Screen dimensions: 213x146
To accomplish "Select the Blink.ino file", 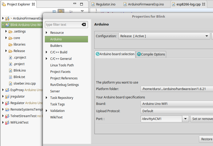I will click(20, 70).
